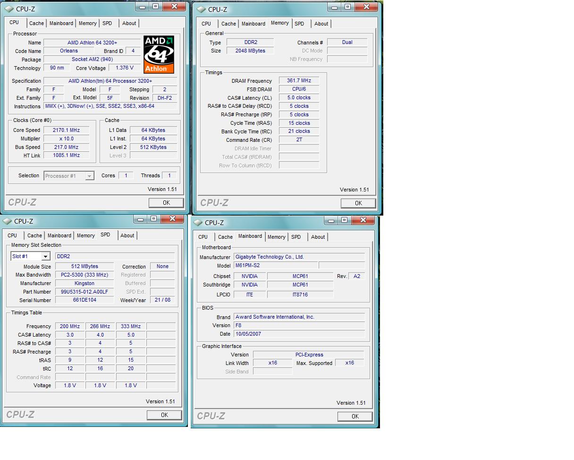Click CPU-Z title icon in SPD window
This screenshot has width=574, height=460.
(x=7, y=221)
